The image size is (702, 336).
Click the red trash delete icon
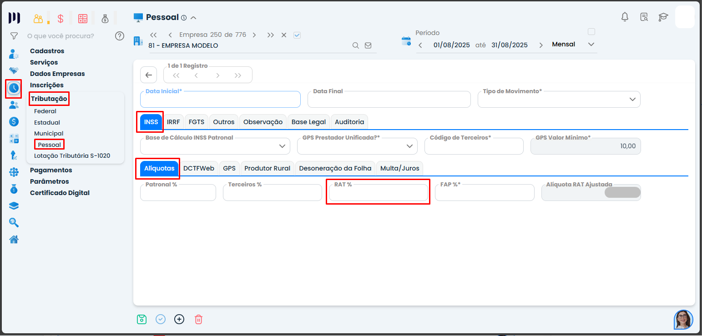click(198, 319)
